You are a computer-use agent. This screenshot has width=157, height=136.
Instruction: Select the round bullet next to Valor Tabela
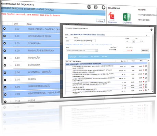(x=115, y=49)
